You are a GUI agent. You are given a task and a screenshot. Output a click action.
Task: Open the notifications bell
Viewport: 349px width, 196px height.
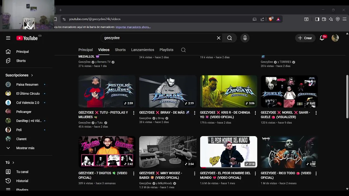(322, 38)
